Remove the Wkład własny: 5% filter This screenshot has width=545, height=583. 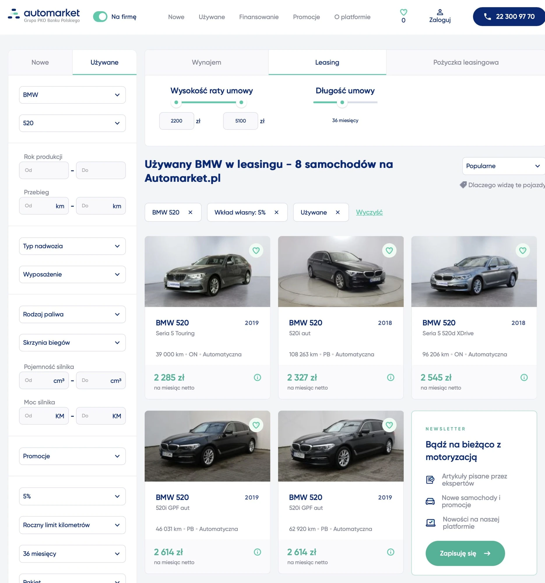click(x=276, y=212)
